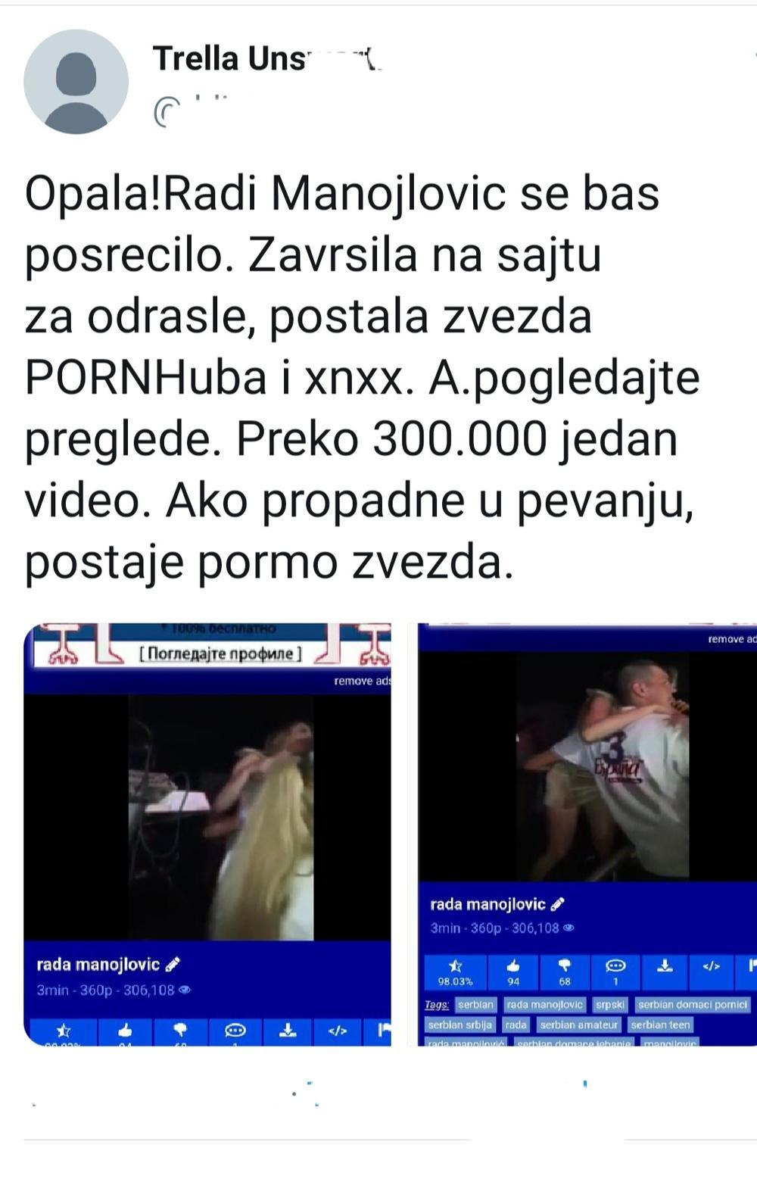Click the 'Погледајте профиле' banner link
Image resolution: width=757 pixels, height=1179 pixels.
pyautogui.click(x=220, y=653)
